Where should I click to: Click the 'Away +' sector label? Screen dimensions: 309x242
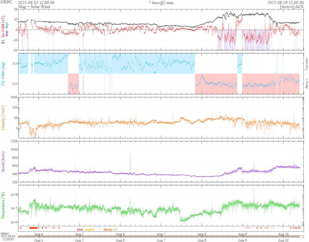(x=306, y=84)
